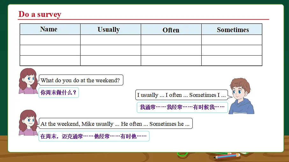Select the 'Name' table header cell

pyautogui.click(x=50, y=29)
